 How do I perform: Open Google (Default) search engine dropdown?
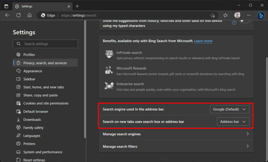pyautogui.click(x=230, y=109)
